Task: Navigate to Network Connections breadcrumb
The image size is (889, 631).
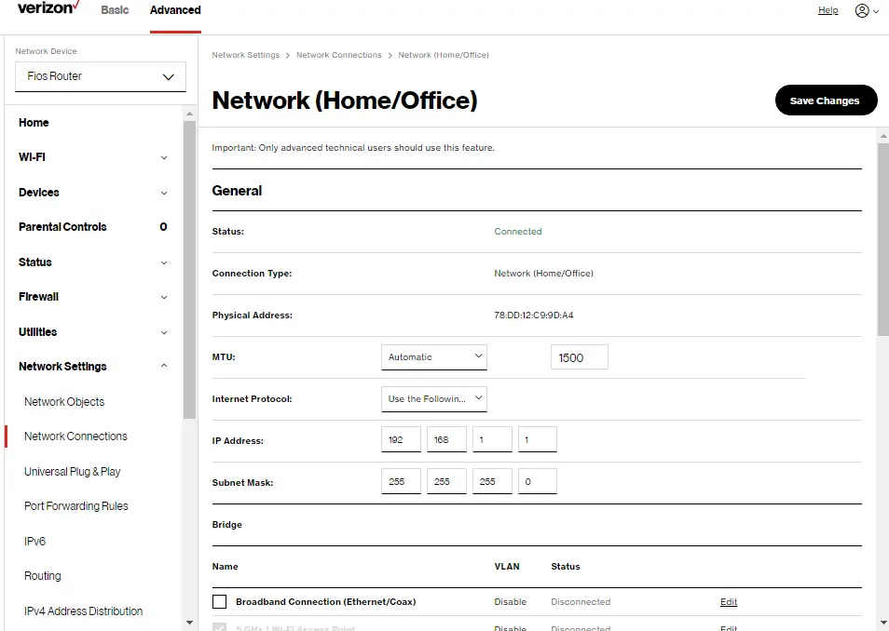Action: click(x=338, y=55)
